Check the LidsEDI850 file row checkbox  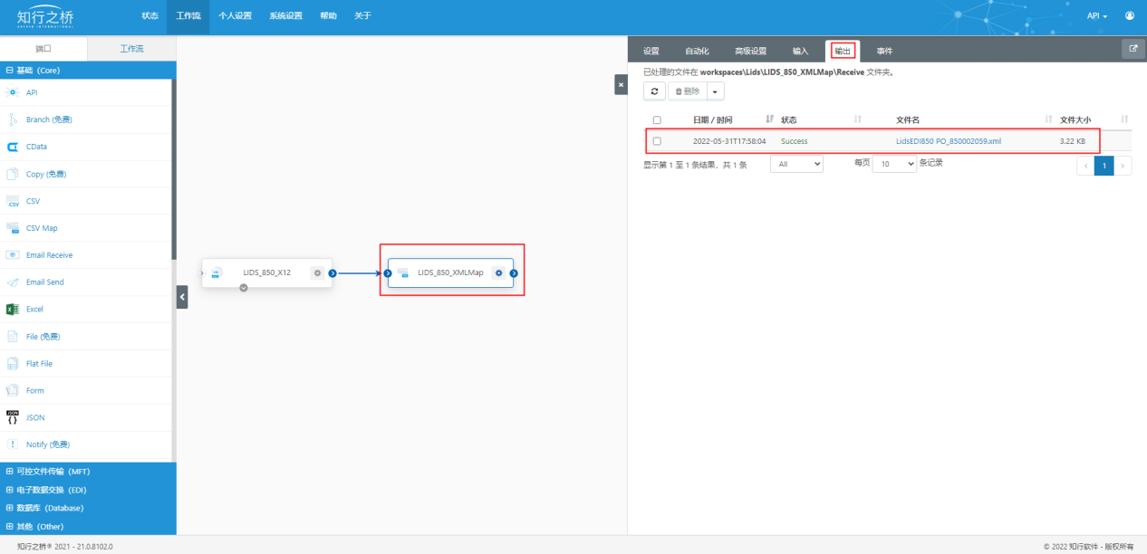click(x=657, y=141)
